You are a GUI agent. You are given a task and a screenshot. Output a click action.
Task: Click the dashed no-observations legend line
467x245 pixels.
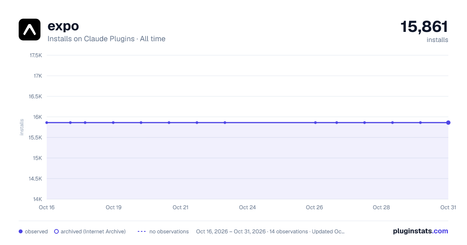point(142,231)
